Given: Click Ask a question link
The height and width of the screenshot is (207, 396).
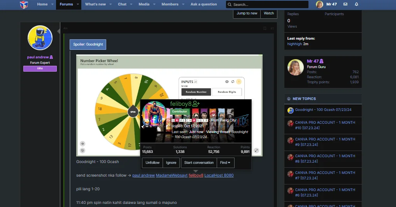Looking at the screenshot, I should [203, 4].
